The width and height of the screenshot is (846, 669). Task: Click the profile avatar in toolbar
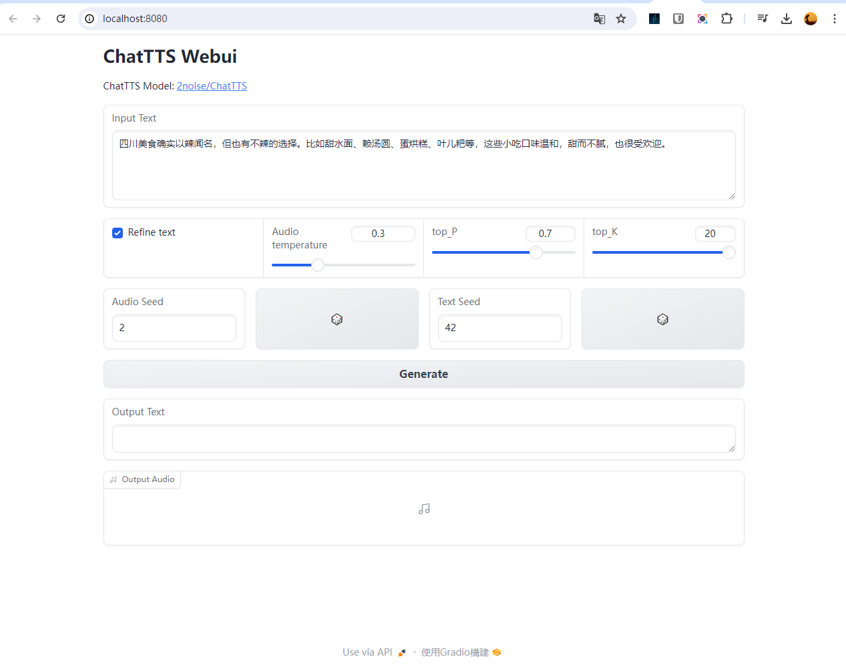pos(811,19)
